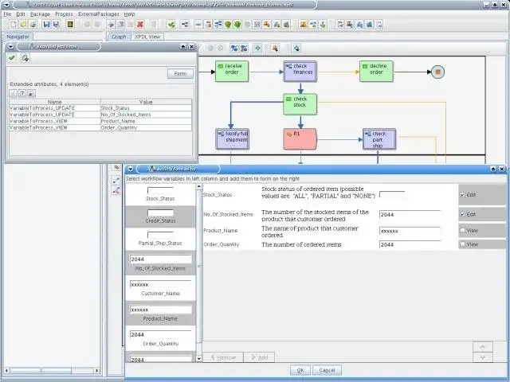Viewport: 510px width, 382px height.
Task: Open the ExternalPackages menu
Action: coord(99,14)
